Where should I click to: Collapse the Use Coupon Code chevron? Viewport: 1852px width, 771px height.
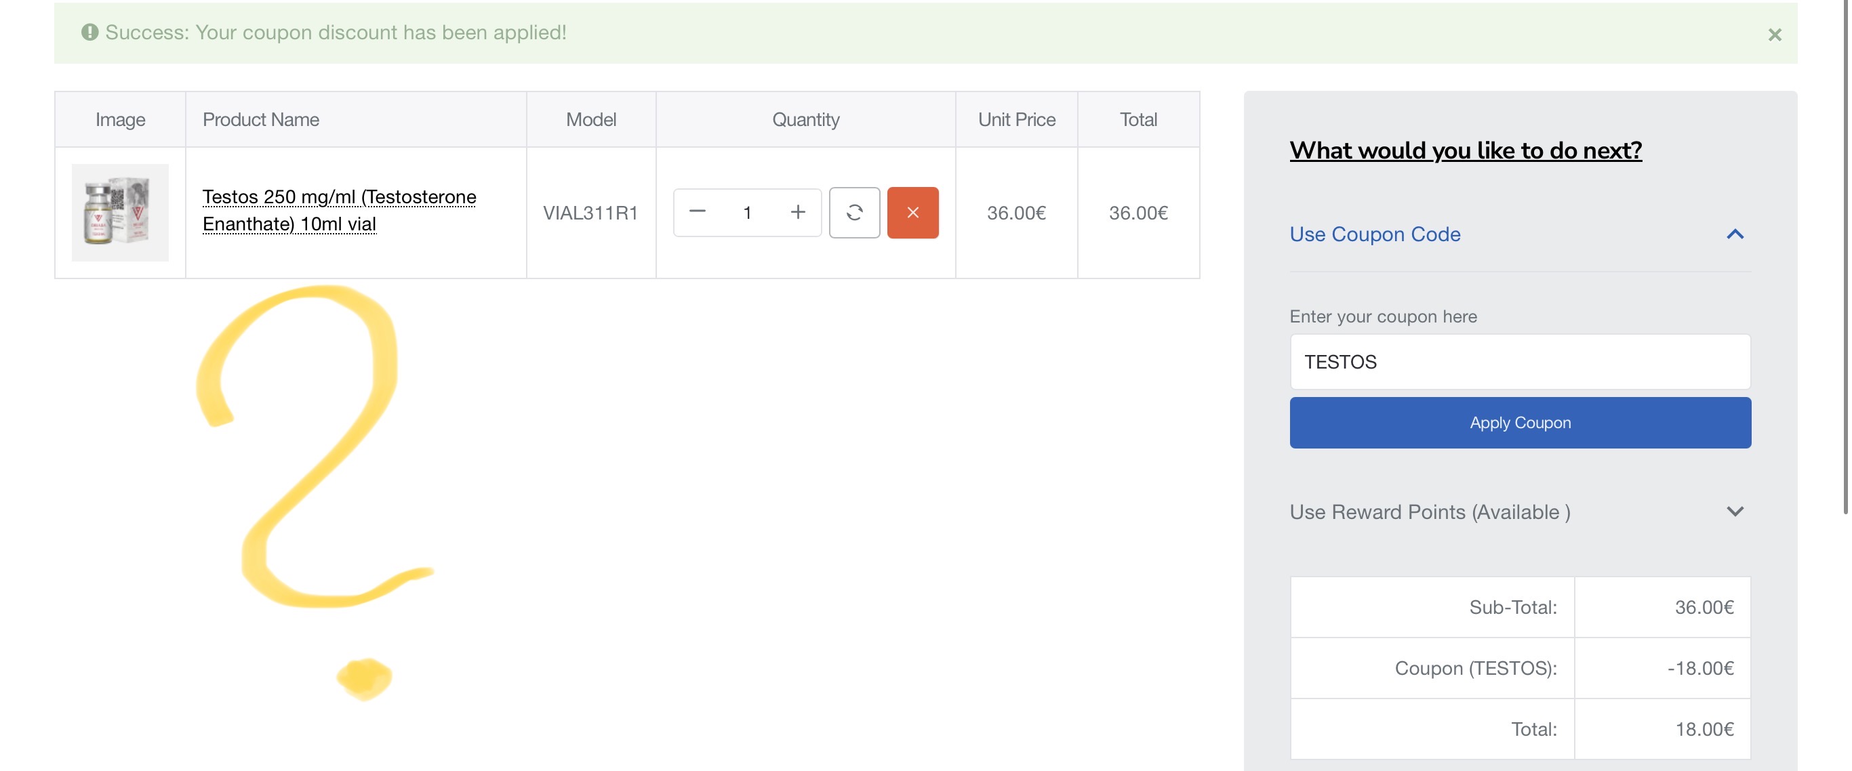1734,234
